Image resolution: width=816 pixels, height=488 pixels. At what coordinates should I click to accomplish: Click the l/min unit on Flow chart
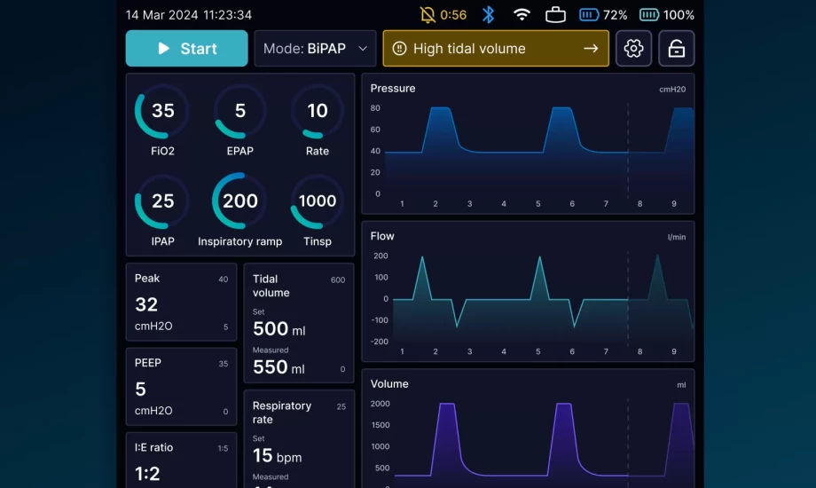tap(677, 237)
